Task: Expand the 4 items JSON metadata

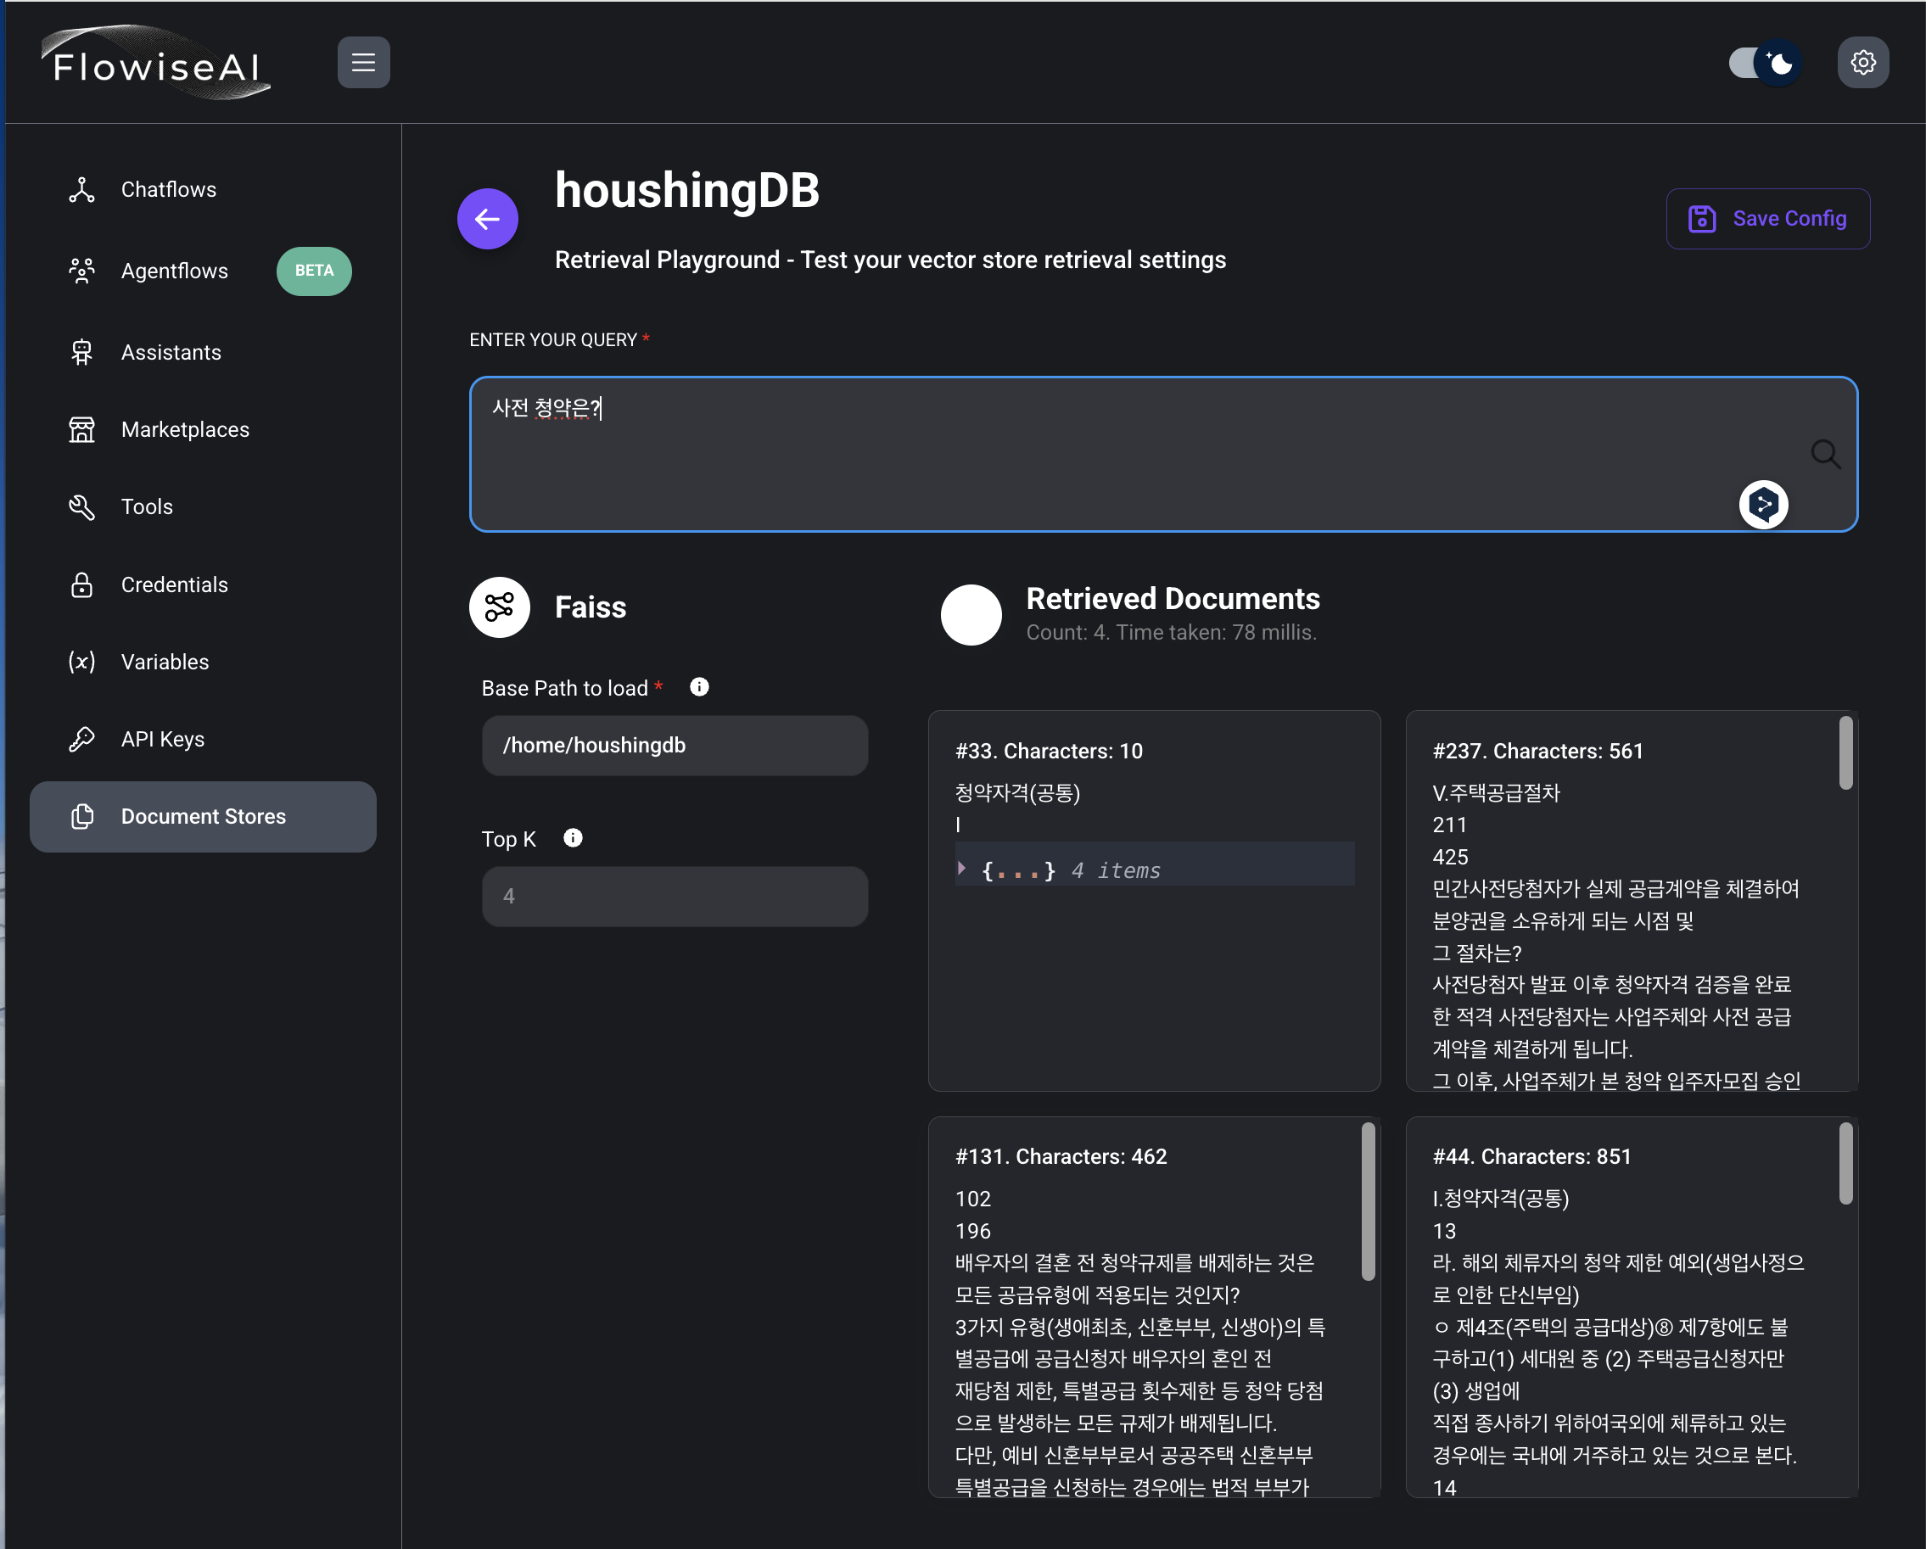Action: (x=962, y=869)
